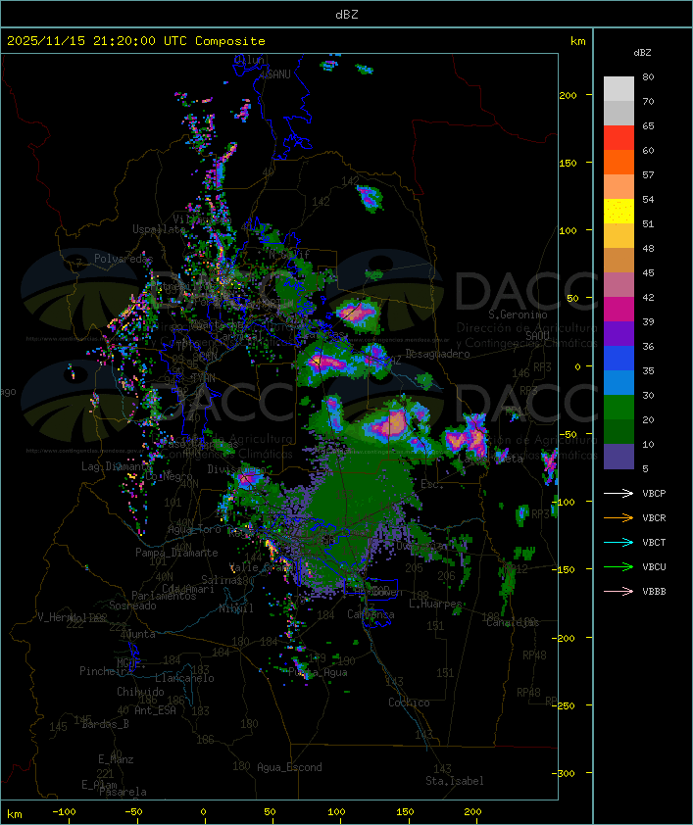Select the brown 45-48 dBZ swatch
The width and height of the screenshot is (693, 825).
[619, 260]
